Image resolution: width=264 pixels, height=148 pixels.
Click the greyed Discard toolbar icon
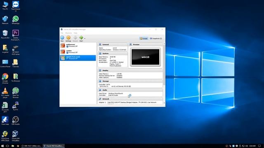tap(75, 38)
